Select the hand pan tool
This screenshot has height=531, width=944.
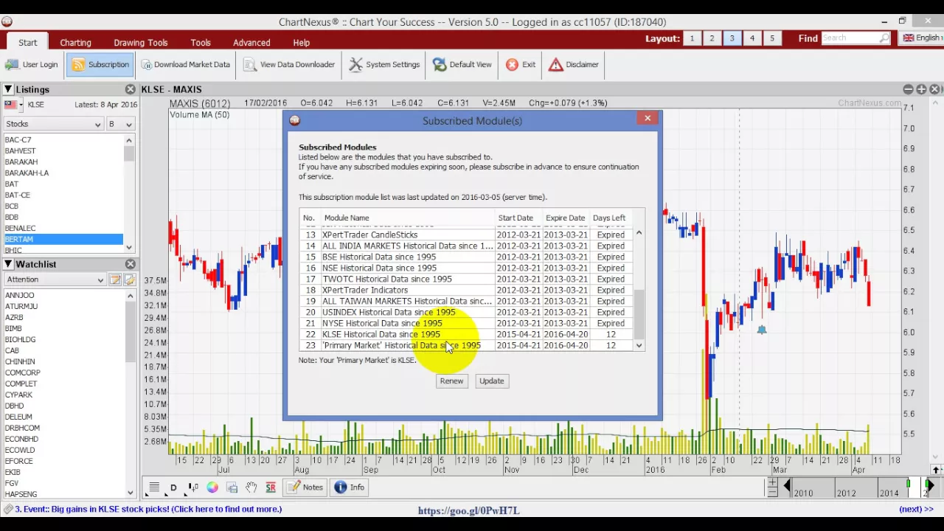click(251, 487)
